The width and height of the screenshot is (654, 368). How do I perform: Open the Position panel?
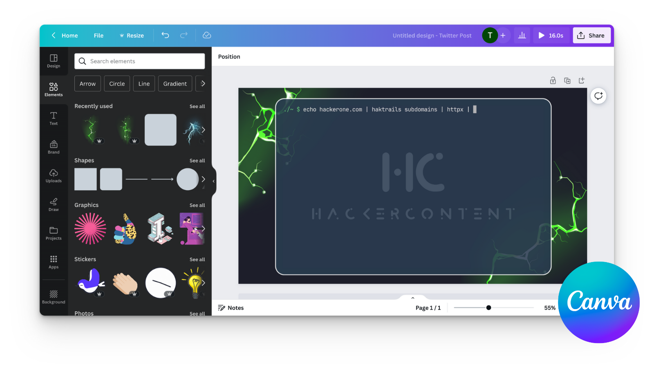coord(229,57)
